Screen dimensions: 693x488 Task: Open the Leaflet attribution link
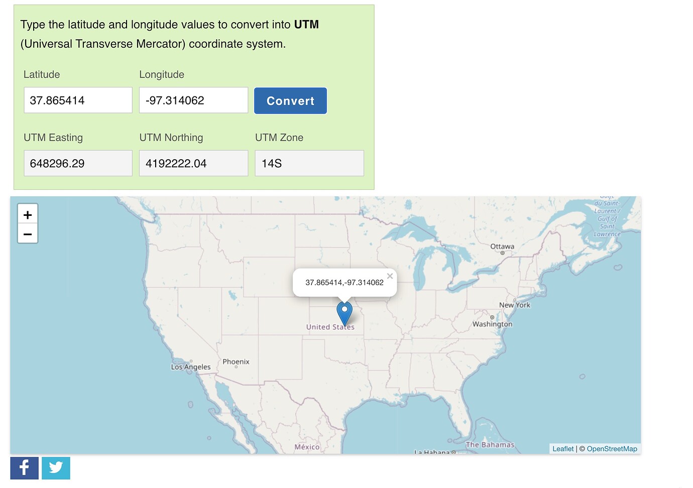point(563,449)
